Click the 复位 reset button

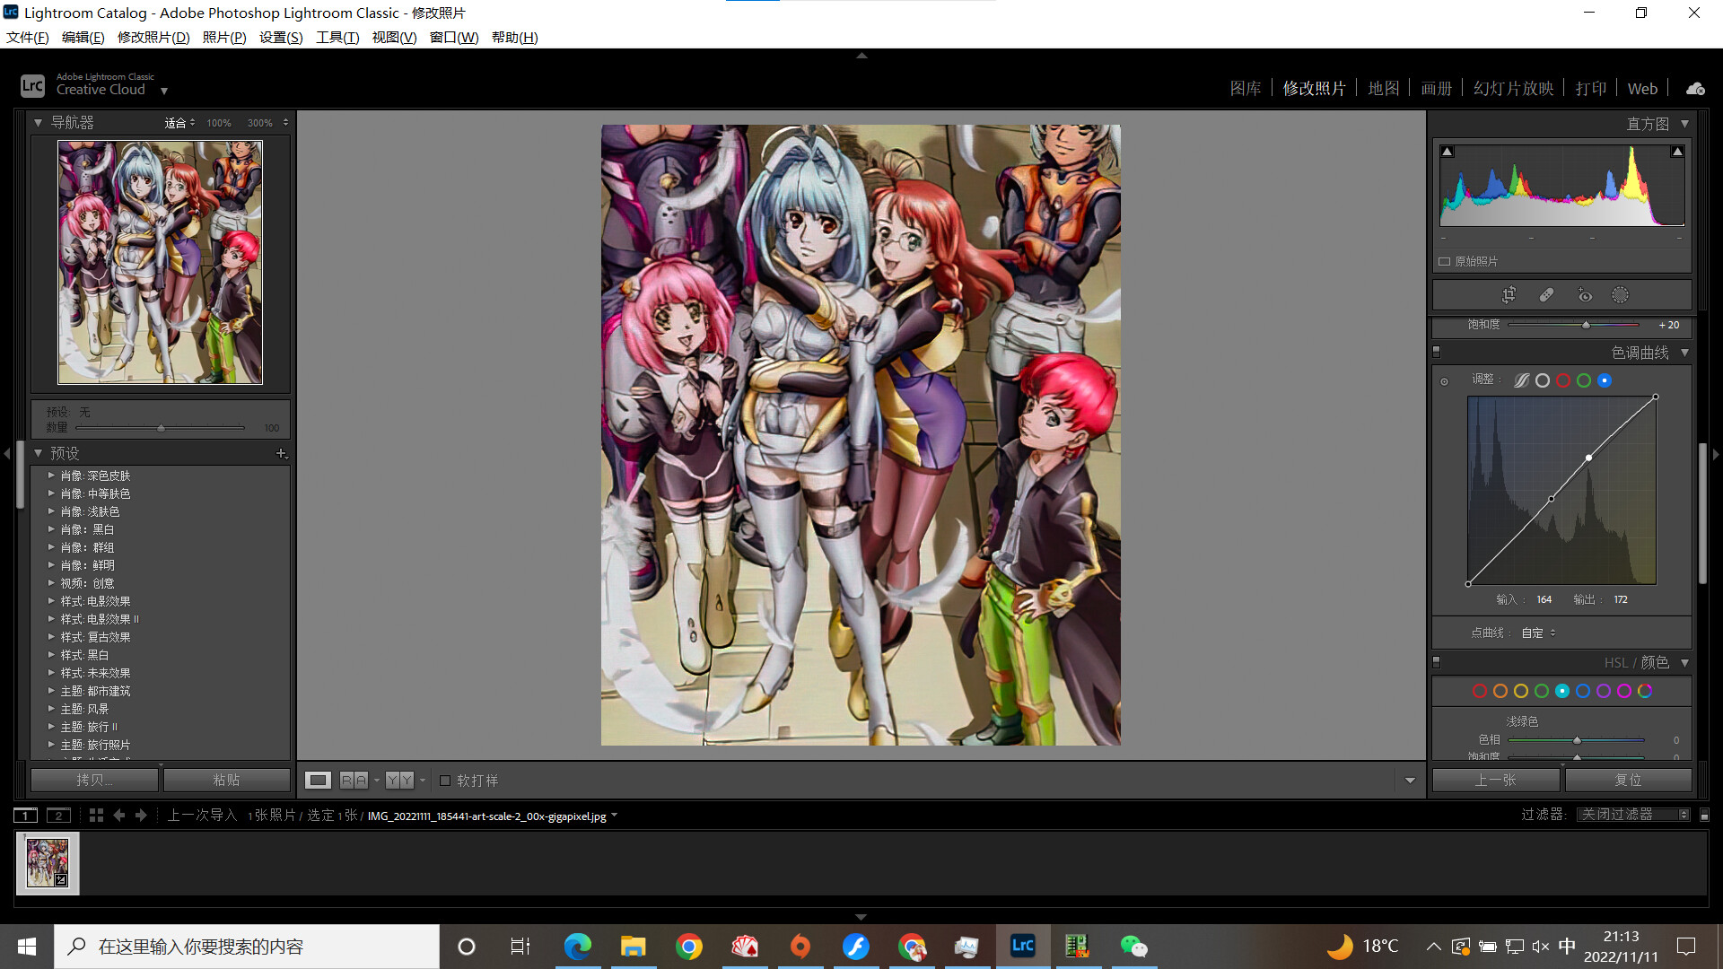click(1628, 781)
